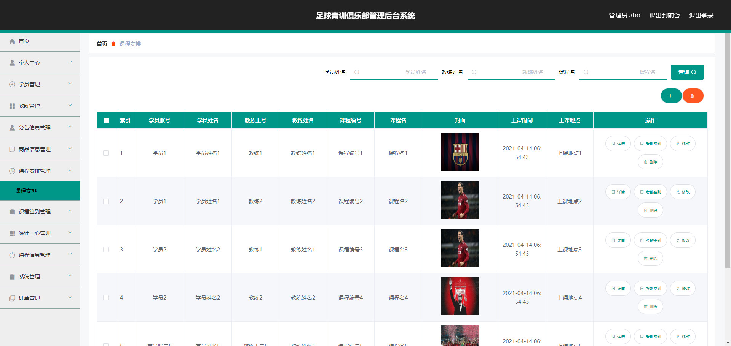Open 详情 for row 2 (课程名2)
731x346 pixels.
point(618,192)
